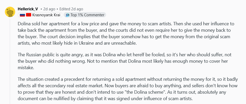246x104 pixels.
Task: Click the final word "mistake." of second paragraph
Action: click(x=26, y=68)
